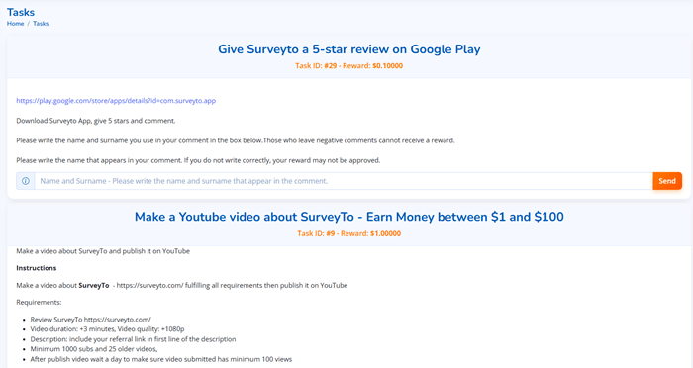This screenshot has width=693, height=368.
Task: Open the Google Play Surveyto app link
Action: 116,101
